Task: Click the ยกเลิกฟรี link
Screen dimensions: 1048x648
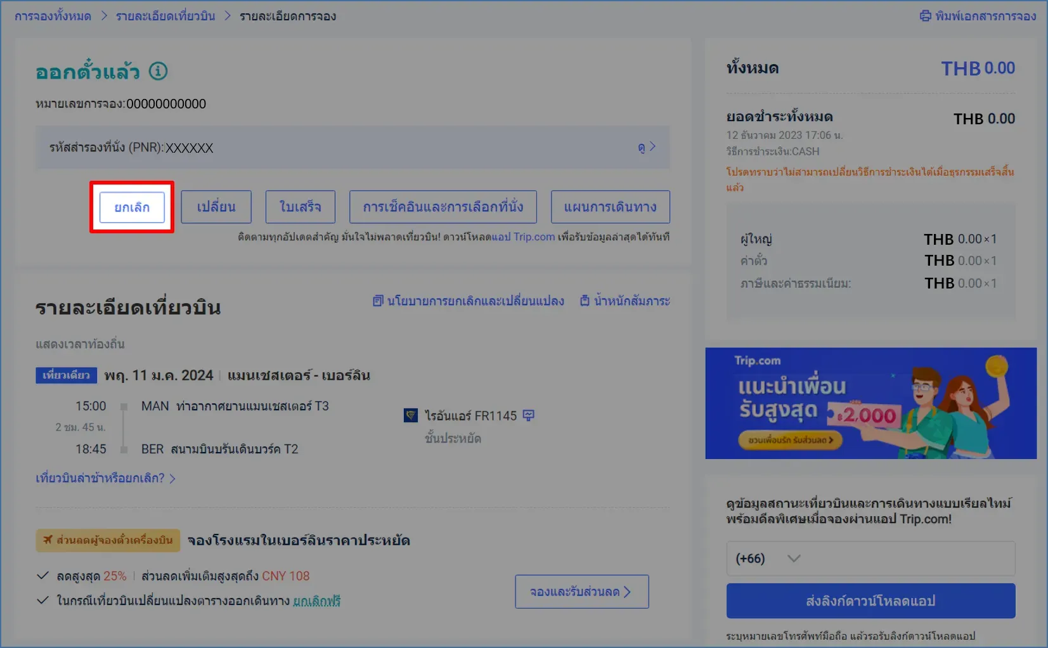Action: point(316,600)
